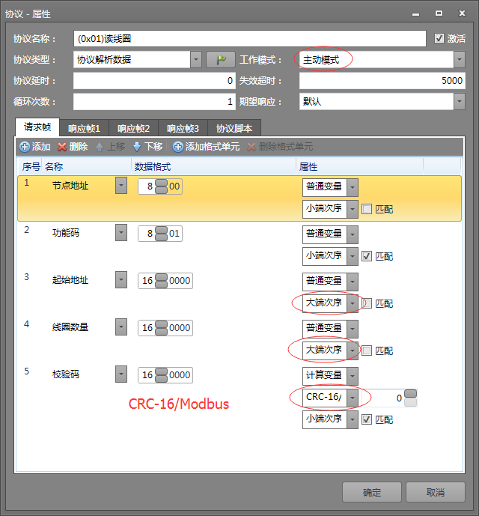Click the 0000 value field of 起始地址
479x516 pixels.
pyautogui.click(x=180, y=281)
